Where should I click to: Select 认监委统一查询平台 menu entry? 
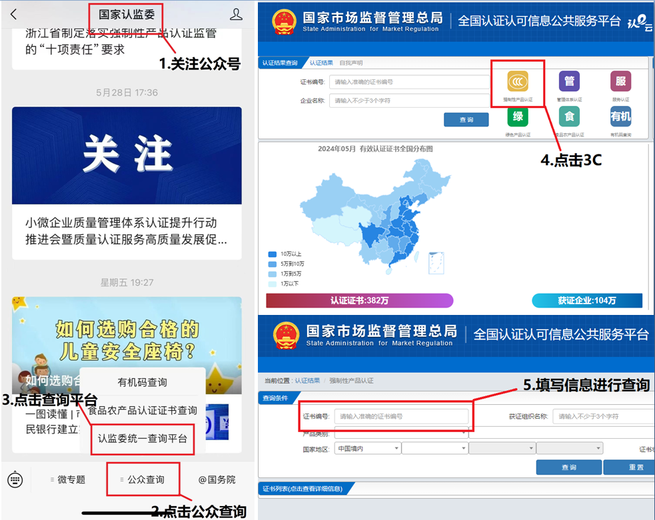[x=143, y=439]
